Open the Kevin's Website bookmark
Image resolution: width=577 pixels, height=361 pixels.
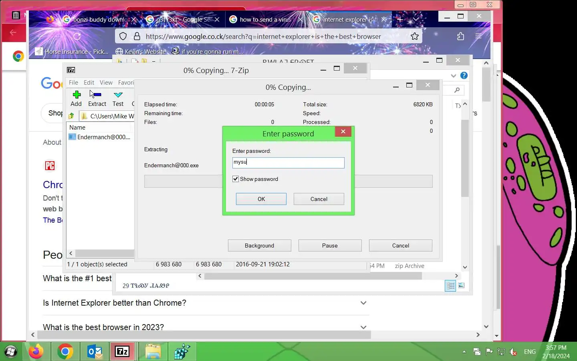141,51
